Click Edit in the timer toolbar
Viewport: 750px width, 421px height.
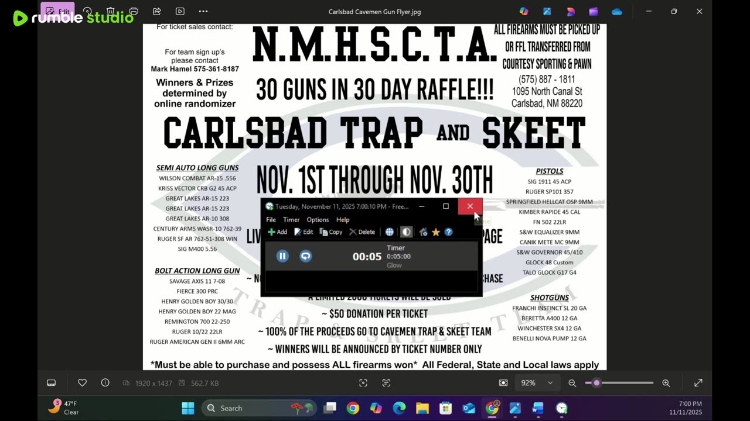pos(304,232)
